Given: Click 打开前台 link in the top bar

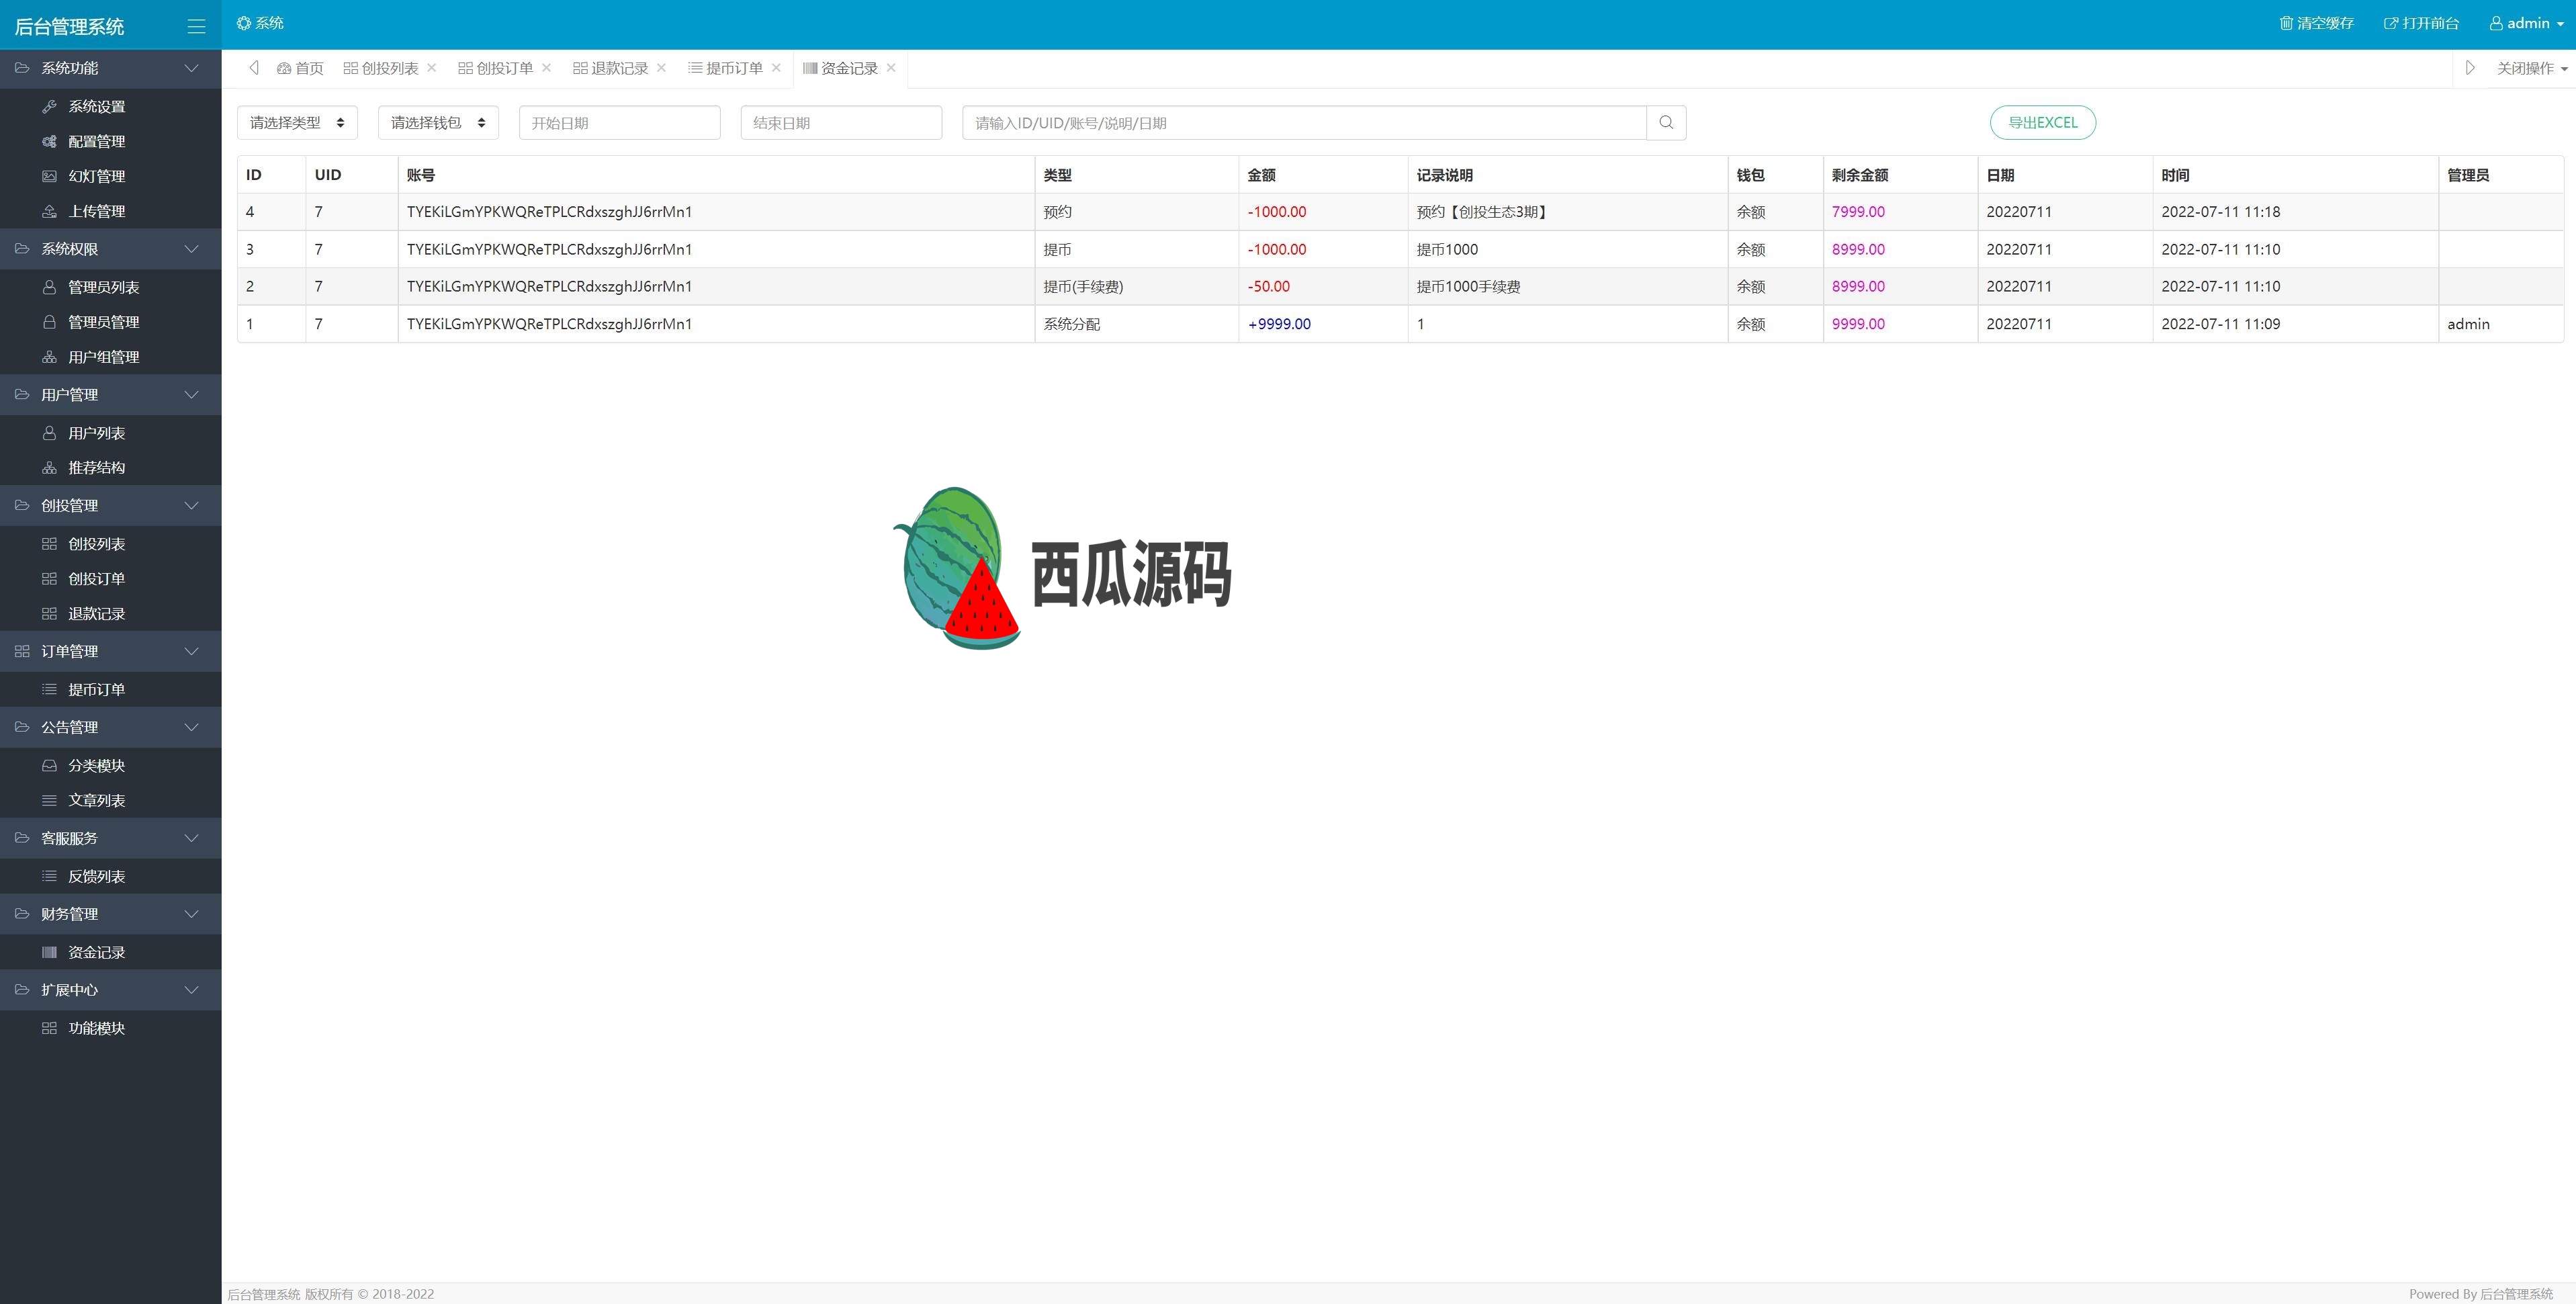Looking at the screenshot, I should pos(2422,23).
